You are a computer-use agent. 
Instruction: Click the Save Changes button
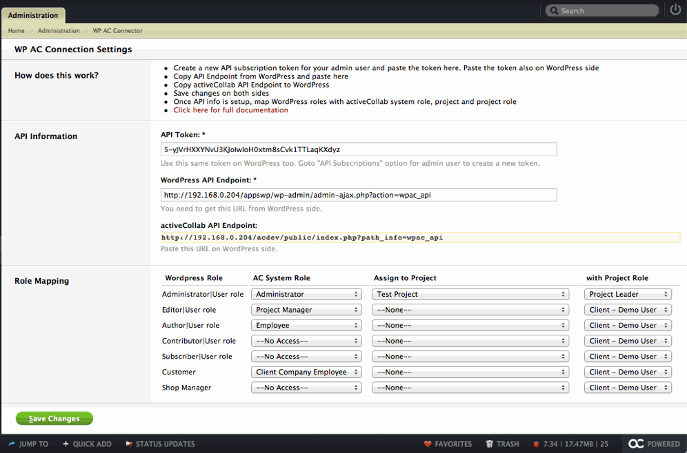[54, 419]
